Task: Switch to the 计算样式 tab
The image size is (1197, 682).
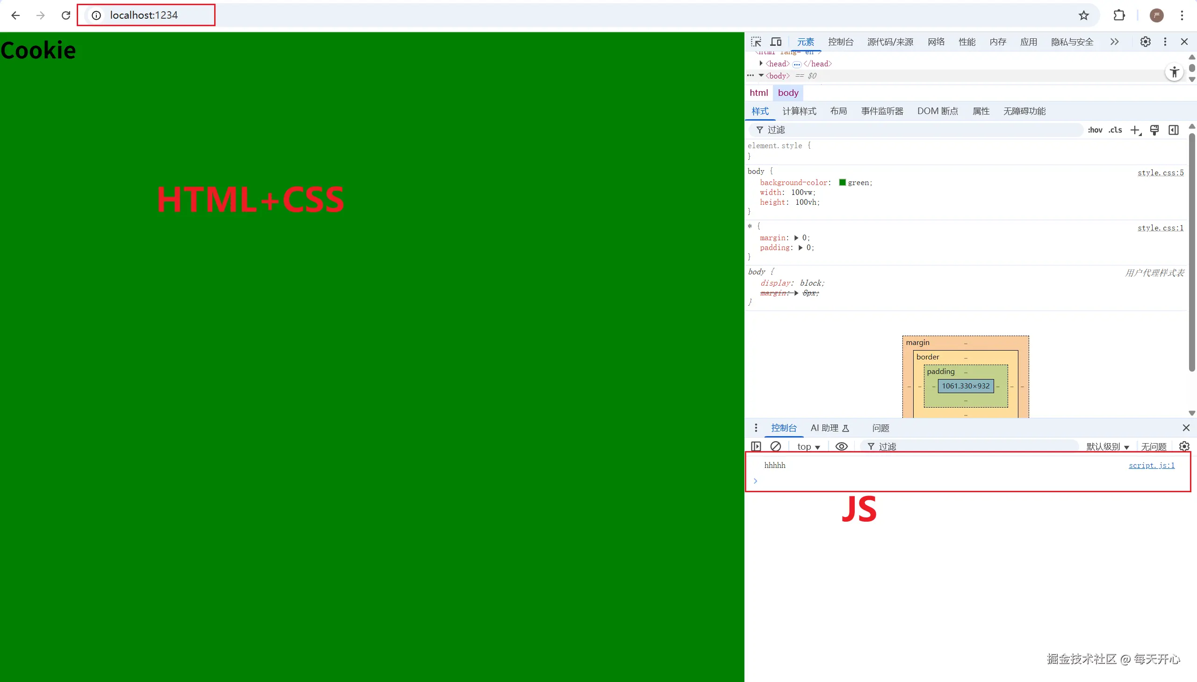Action: [799, 111]
